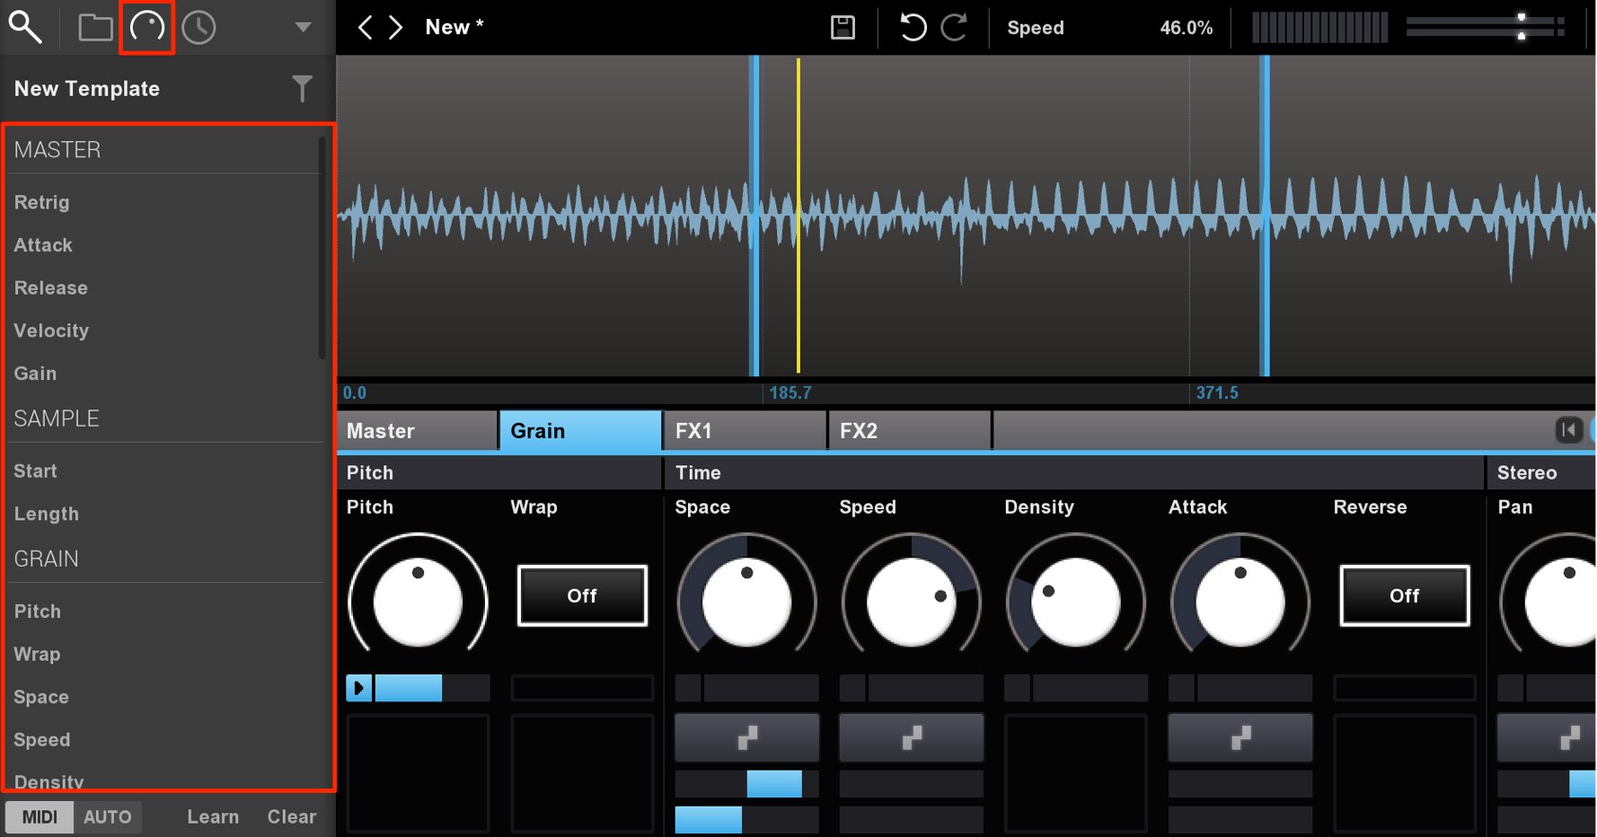Expand the top-left dropdown arrow
The height and width of the screenshot is (837, 1597).
304,27
